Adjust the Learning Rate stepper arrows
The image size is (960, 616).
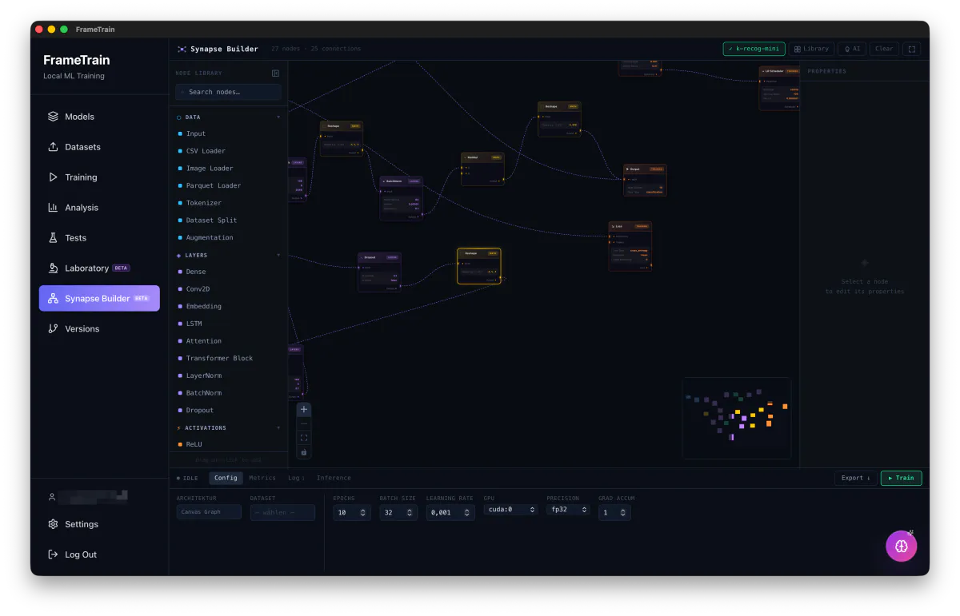coord(467,512)
